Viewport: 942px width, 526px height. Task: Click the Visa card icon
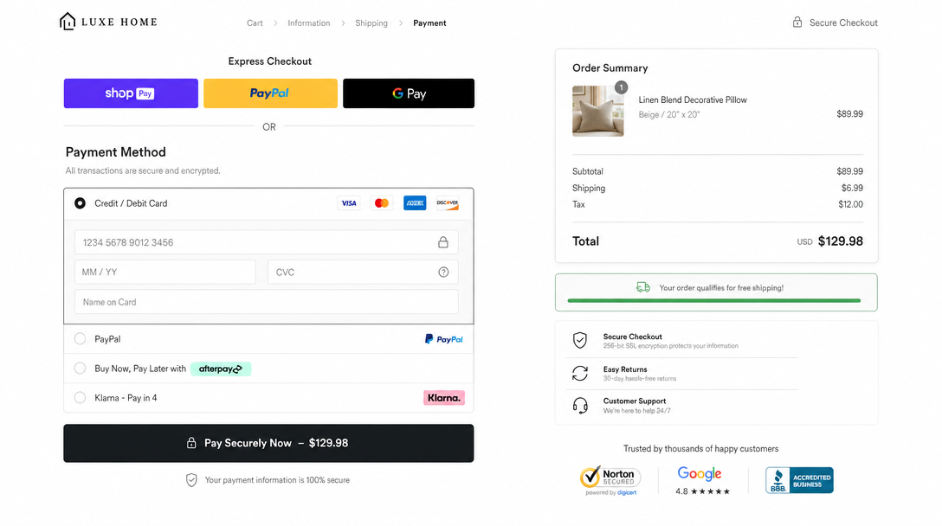(x=349, y=202)
